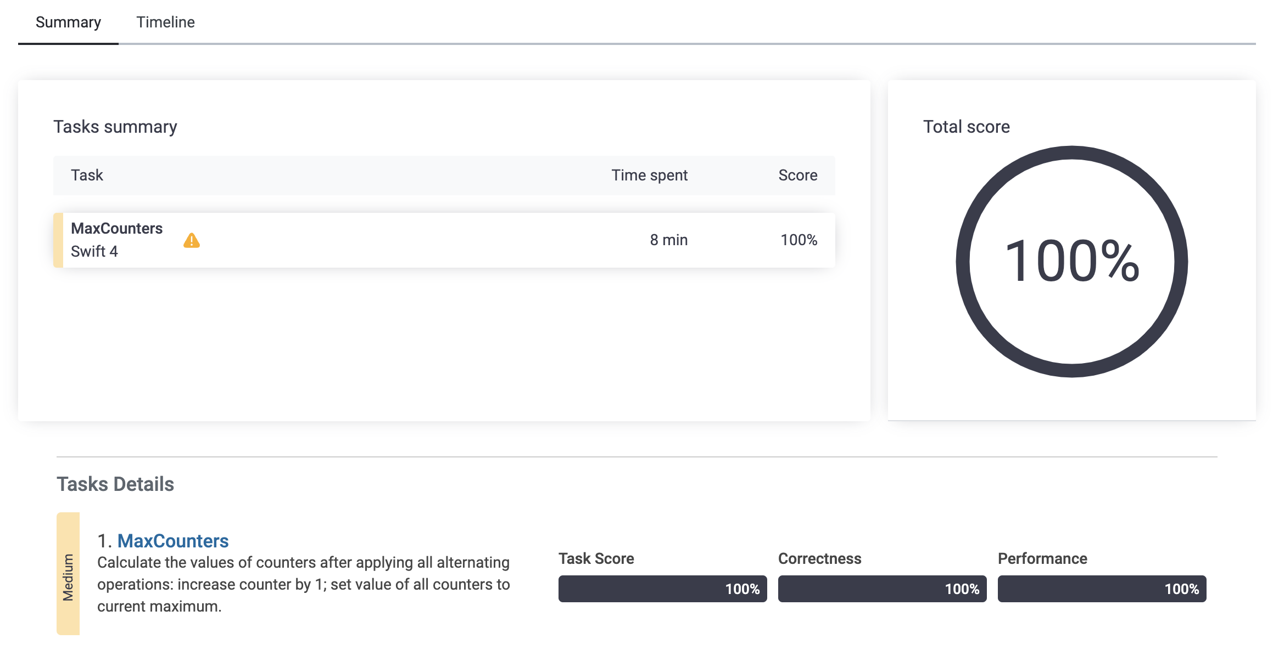Viewport: 1273px width, 656px height.
Task: Click the Performance label
Action: pyautogui.click(x=1042, y=558)
